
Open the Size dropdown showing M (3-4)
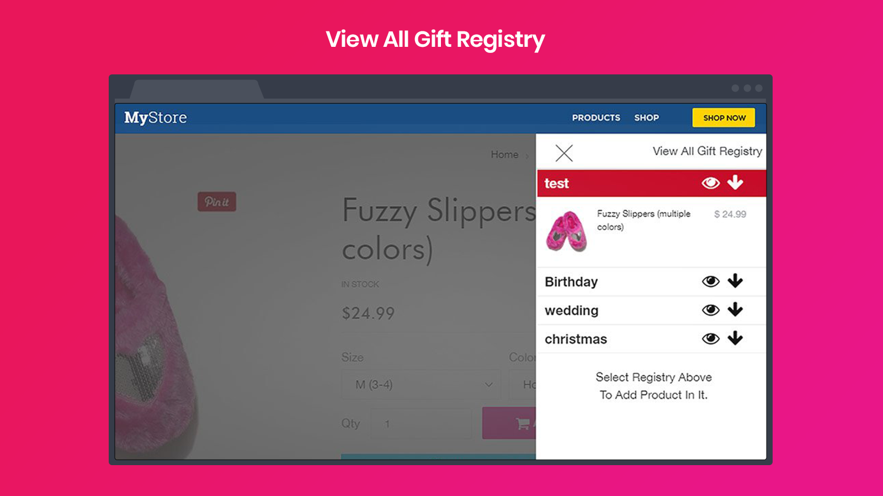pos(421,385)
